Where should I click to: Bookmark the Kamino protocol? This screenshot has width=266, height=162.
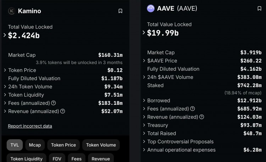tap(120, 11)
